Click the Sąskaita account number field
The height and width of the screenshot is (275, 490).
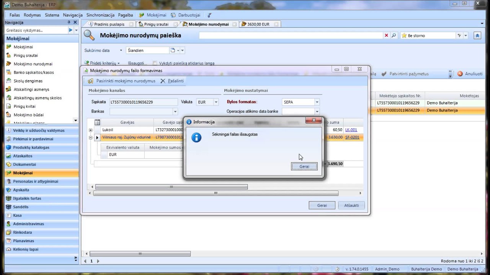(x=144, y=102)
